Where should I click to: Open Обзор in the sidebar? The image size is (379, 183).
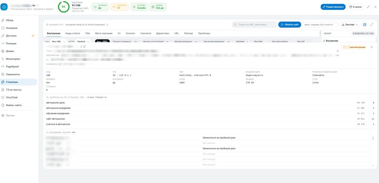[19, 20]
